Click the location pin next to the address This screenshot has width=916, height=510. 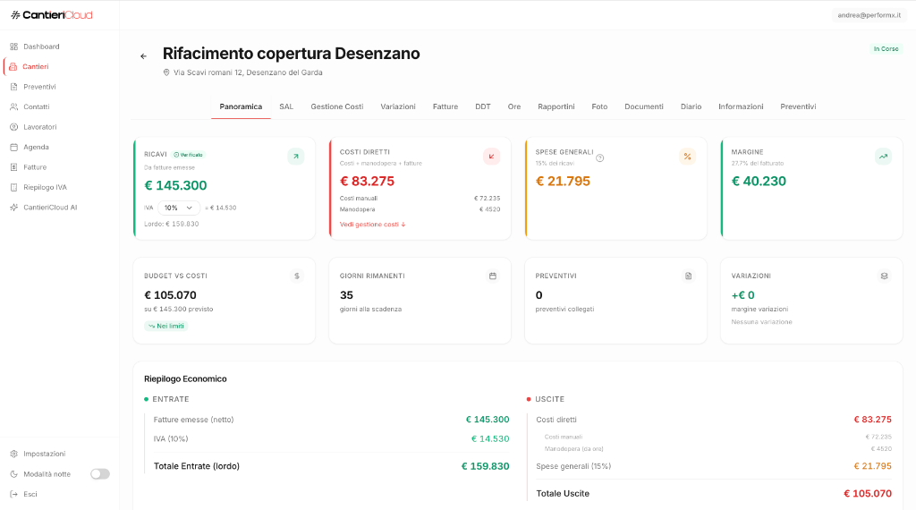[x=165, y=72]
